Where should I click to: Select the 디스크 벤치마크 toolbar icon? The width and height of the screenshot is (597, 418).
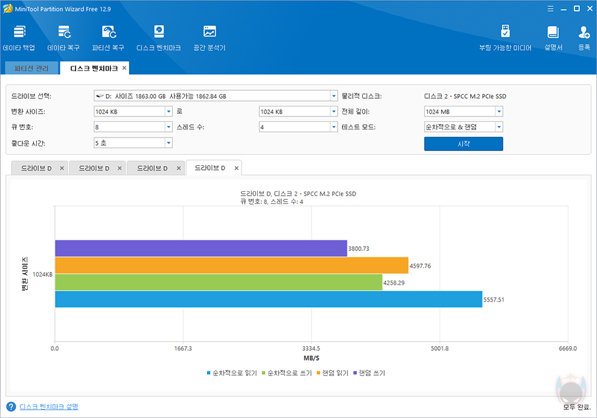click(x=159, y=38)
